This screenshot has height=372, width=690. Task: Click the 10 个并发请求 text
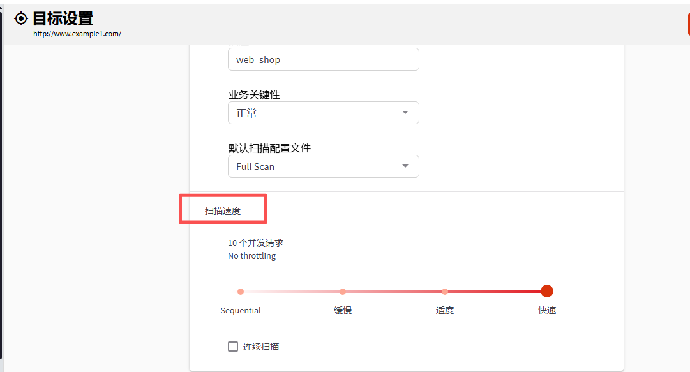click(x=256, y=243)
